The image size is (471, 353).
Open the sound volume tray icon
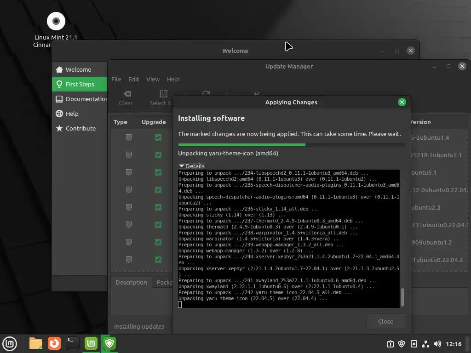[x=437, y=344]
